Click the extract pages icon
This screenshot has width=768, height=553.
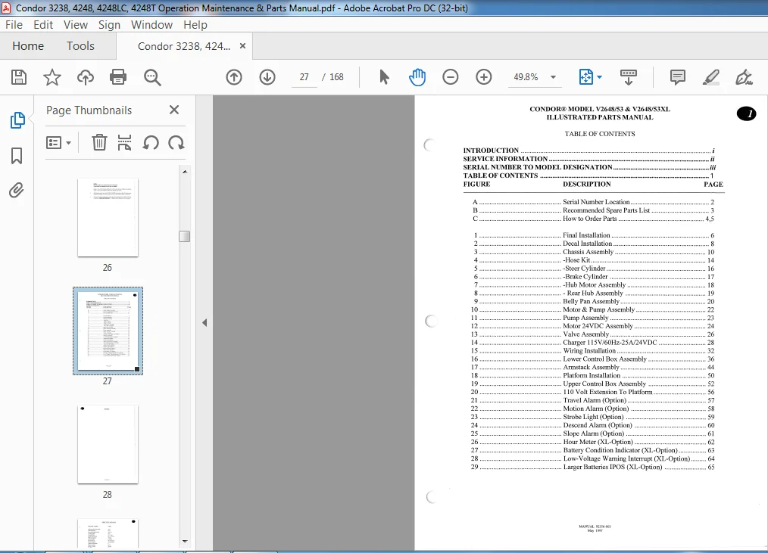click(124, 142)
